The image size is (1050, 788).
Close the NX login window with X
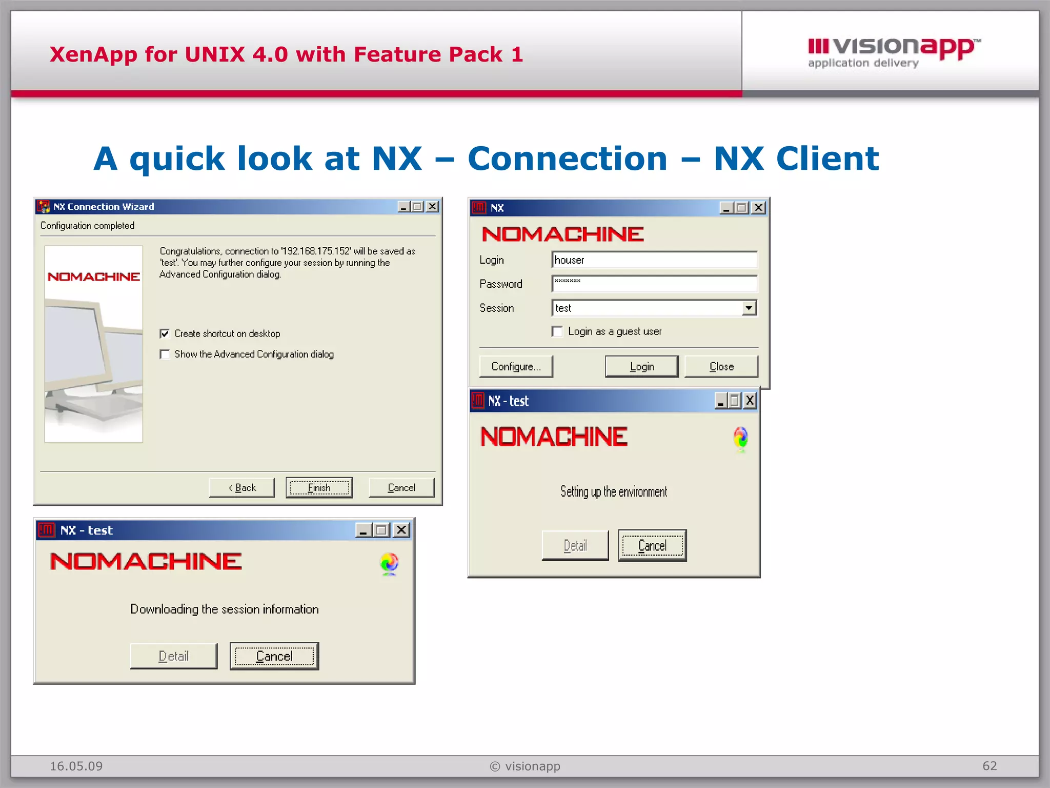coord(759,208)
